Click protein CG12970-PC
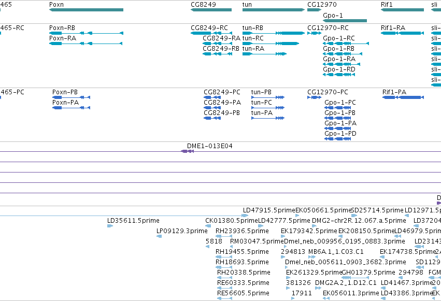 (x=314, y=97)
